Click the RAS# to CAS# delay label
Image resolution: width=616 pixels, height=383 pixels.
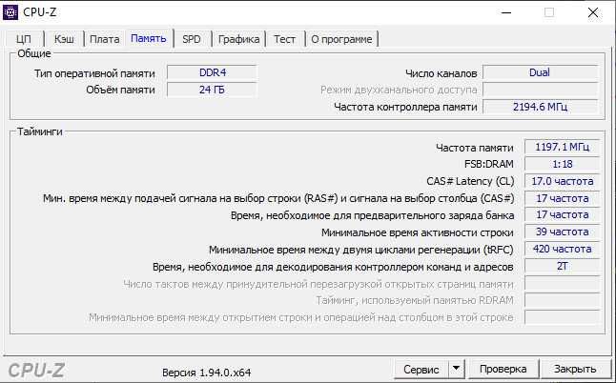click(278, 198)
